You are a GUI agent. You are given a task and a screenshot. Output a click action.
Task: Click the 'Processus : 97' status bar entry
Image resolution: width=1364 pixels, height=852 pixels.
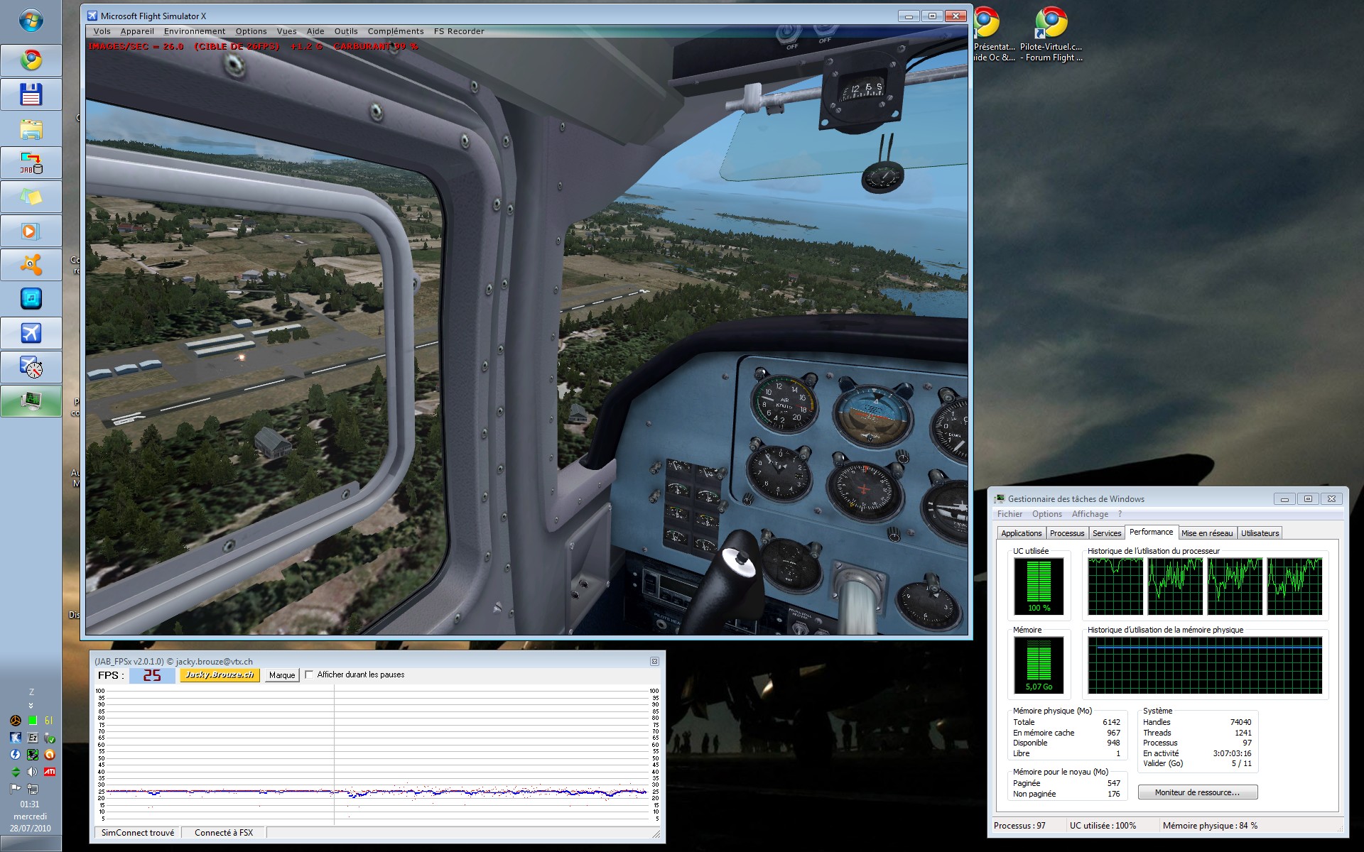(x=1019, y=826)
